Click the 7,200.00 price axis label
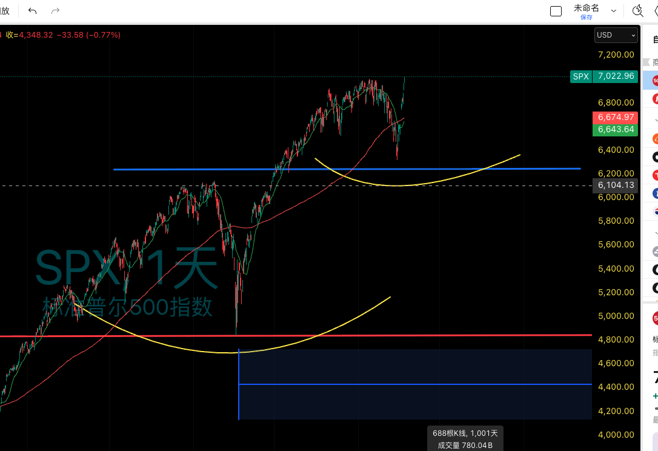The height and width of the screenshot is (451, 658). tap(616, 55)
